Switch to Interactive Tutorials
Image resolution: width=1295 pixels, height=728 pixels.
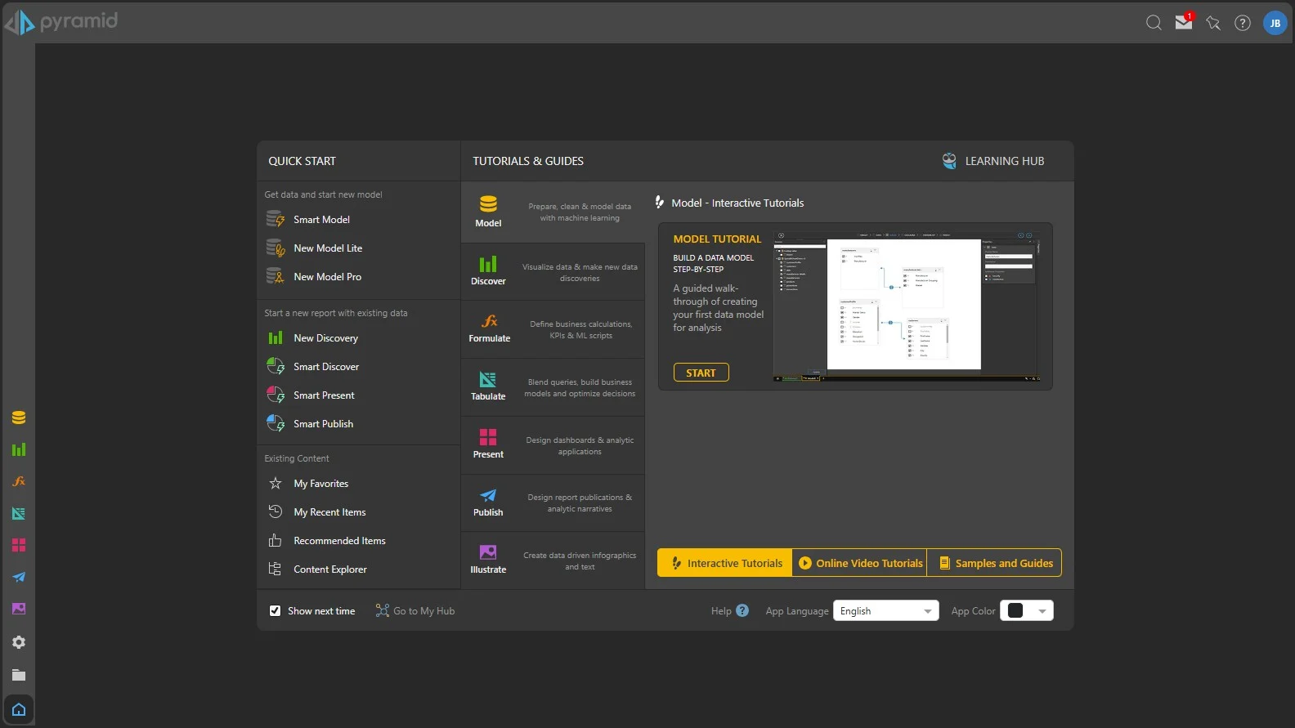725,562
